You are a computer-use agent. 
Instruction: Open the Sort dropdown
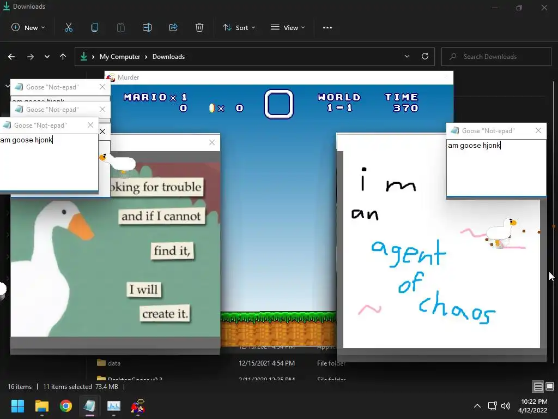(x=239, y=27)
